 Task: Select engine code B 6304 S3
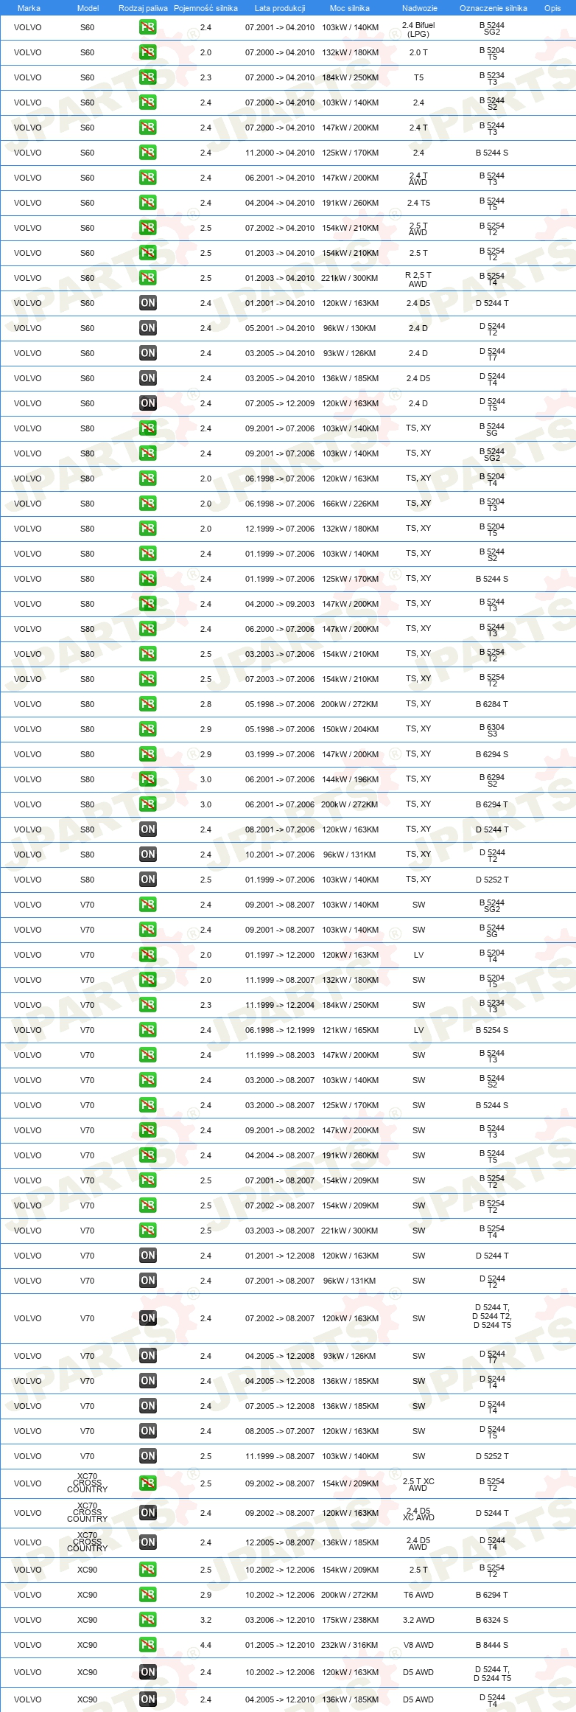point(492,730)
